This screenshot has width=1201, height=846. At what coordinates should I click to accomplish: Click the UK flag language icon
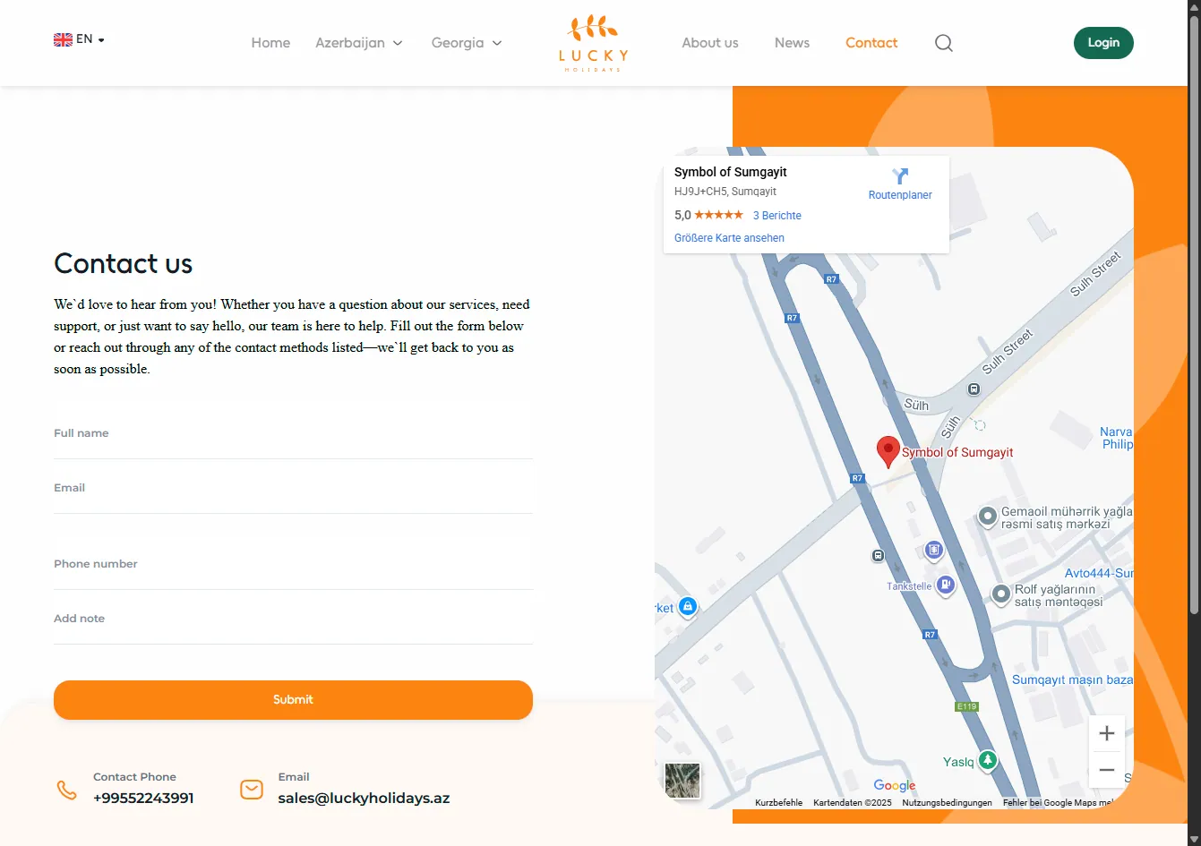click(63, 39)
